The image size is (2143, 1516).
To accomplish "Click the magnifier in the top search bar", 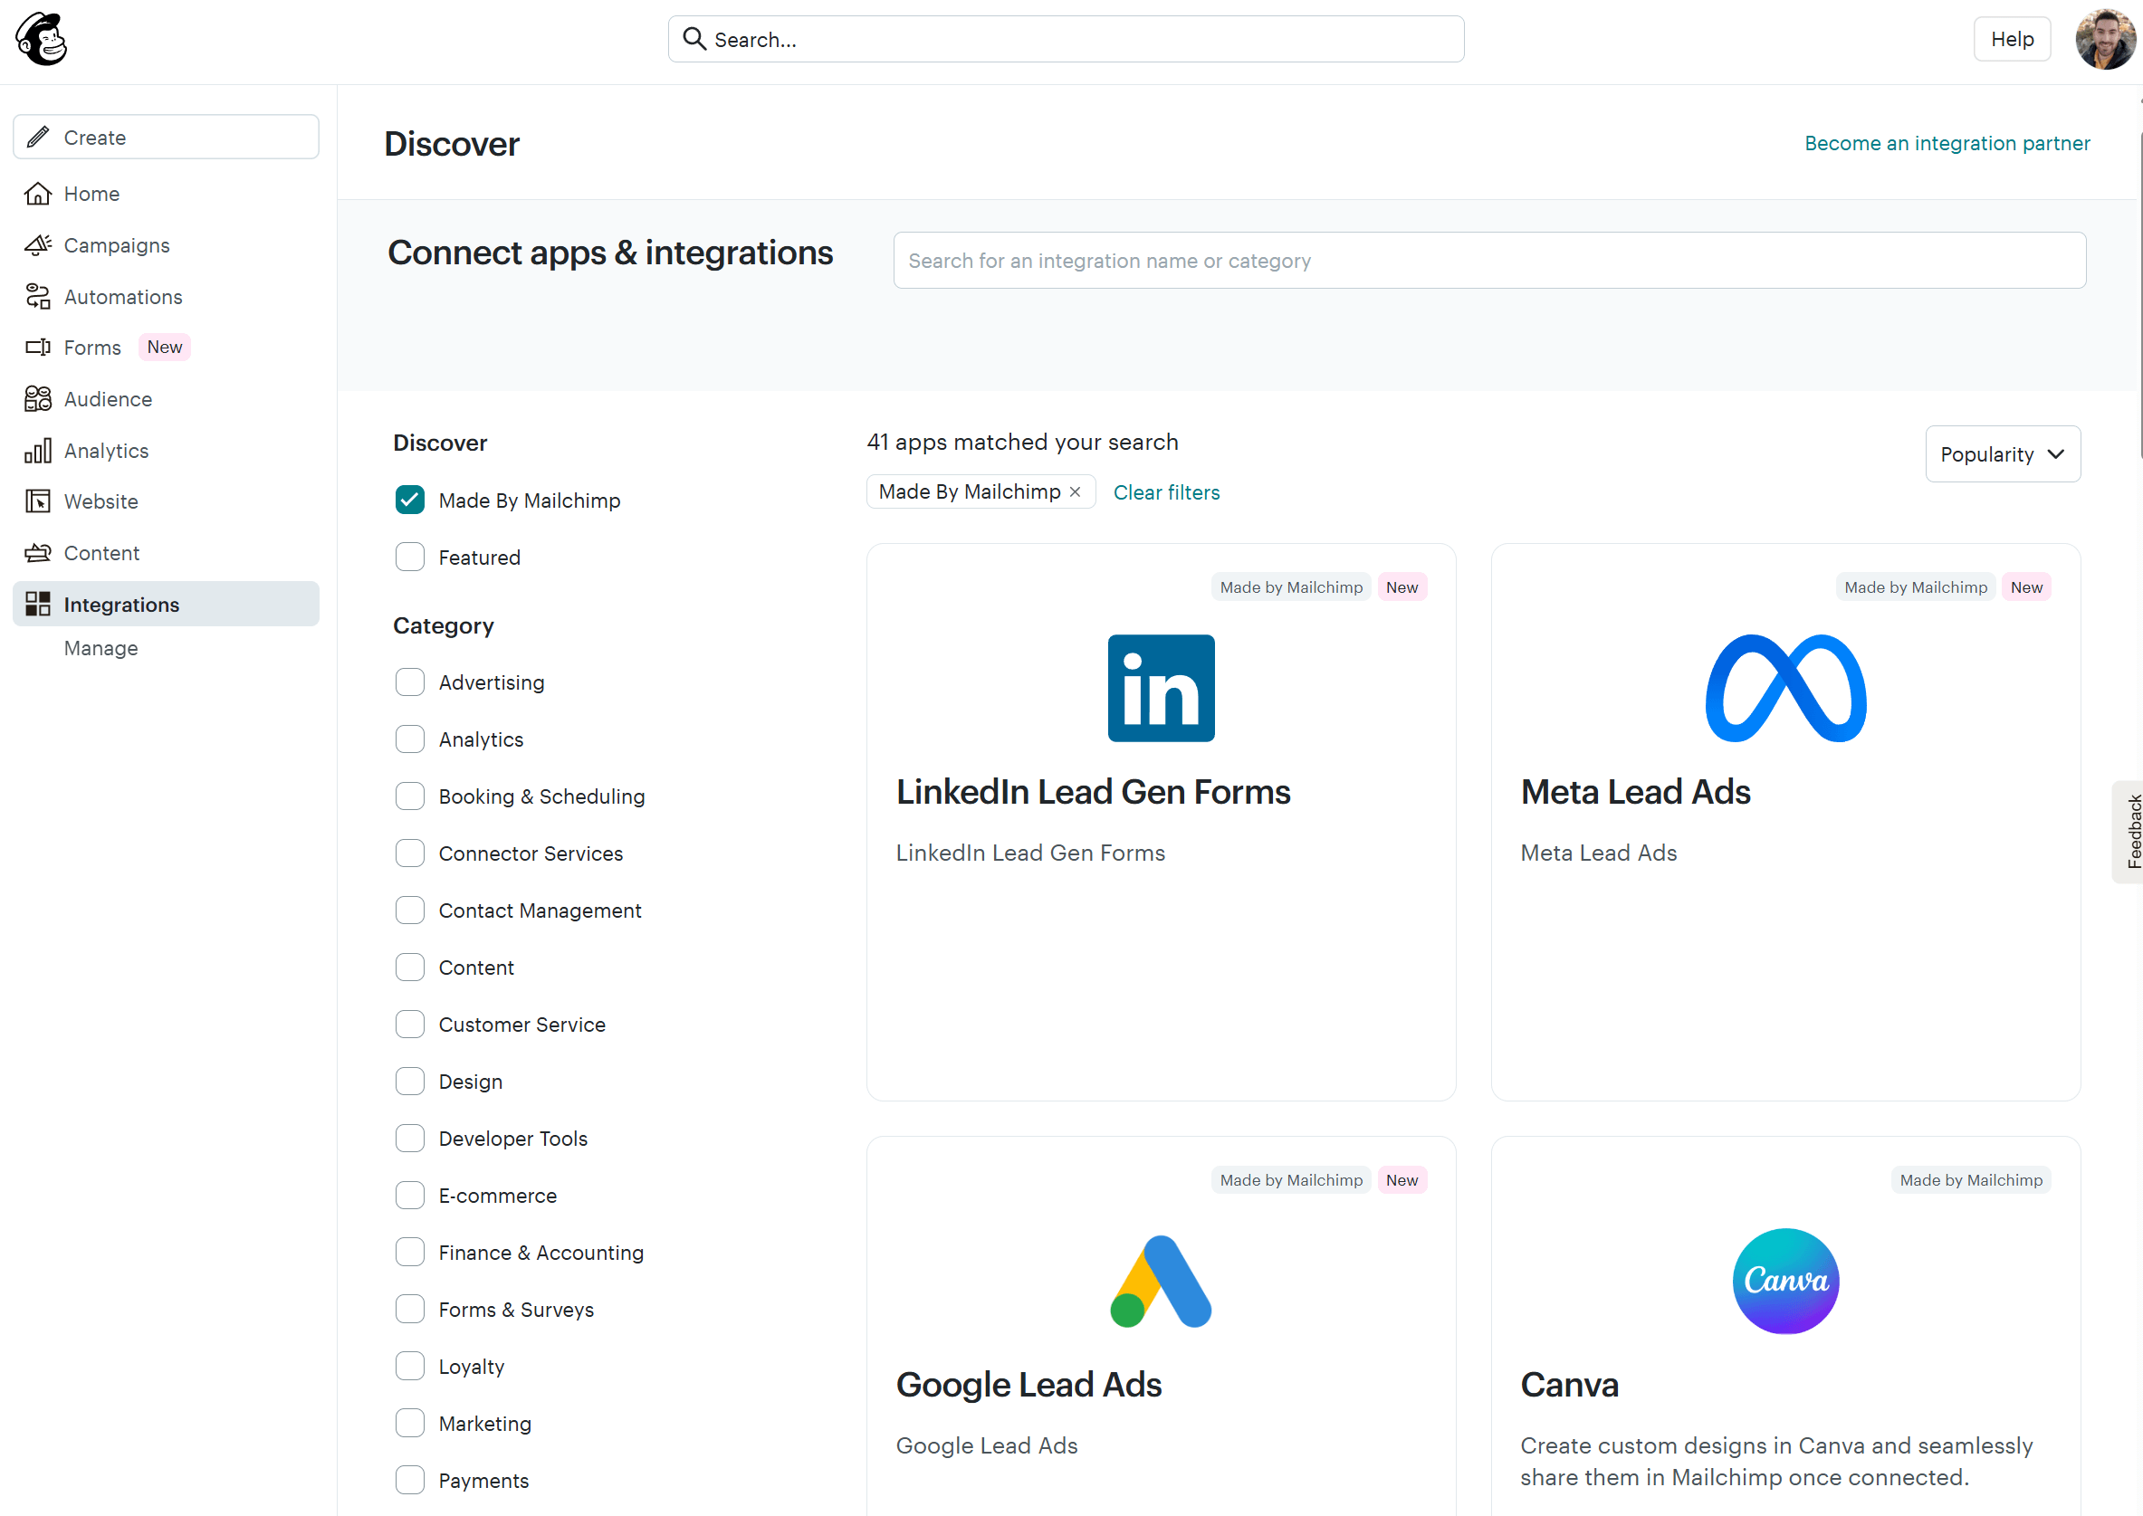I will click(694, 38).
